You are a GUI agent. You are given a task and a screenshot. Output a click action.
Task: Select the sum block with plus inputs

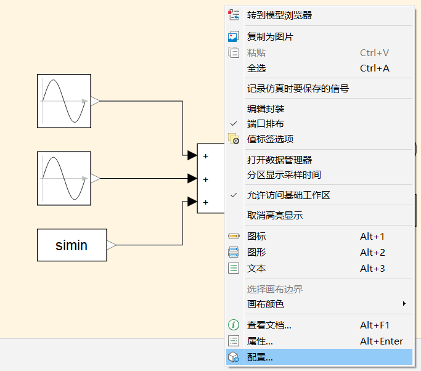pos(211,179)
